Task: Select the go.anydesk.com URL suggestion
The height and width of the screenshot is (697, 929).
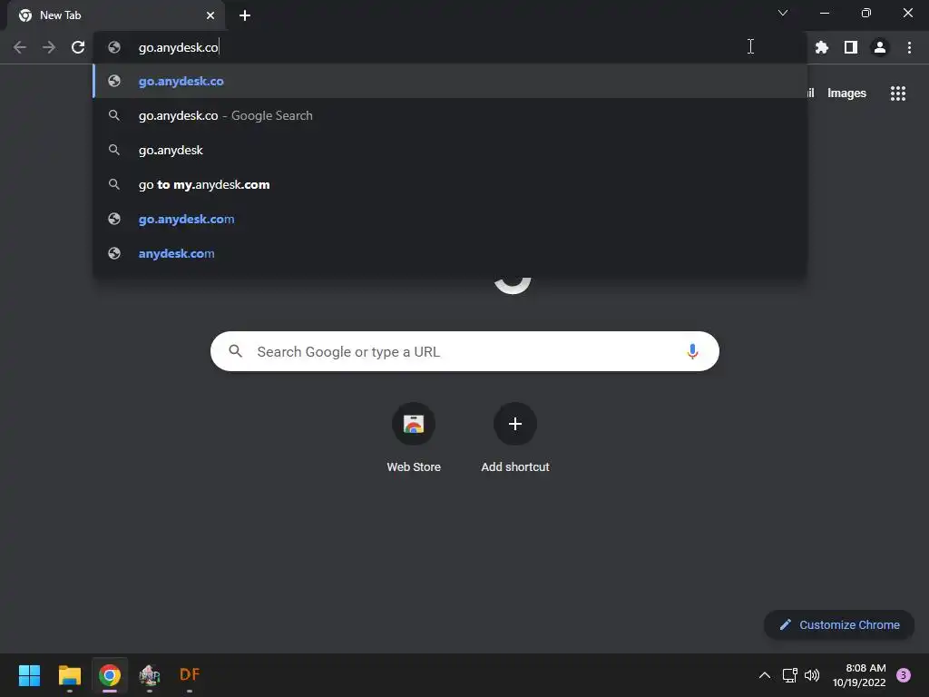Action: pos(450,219)
